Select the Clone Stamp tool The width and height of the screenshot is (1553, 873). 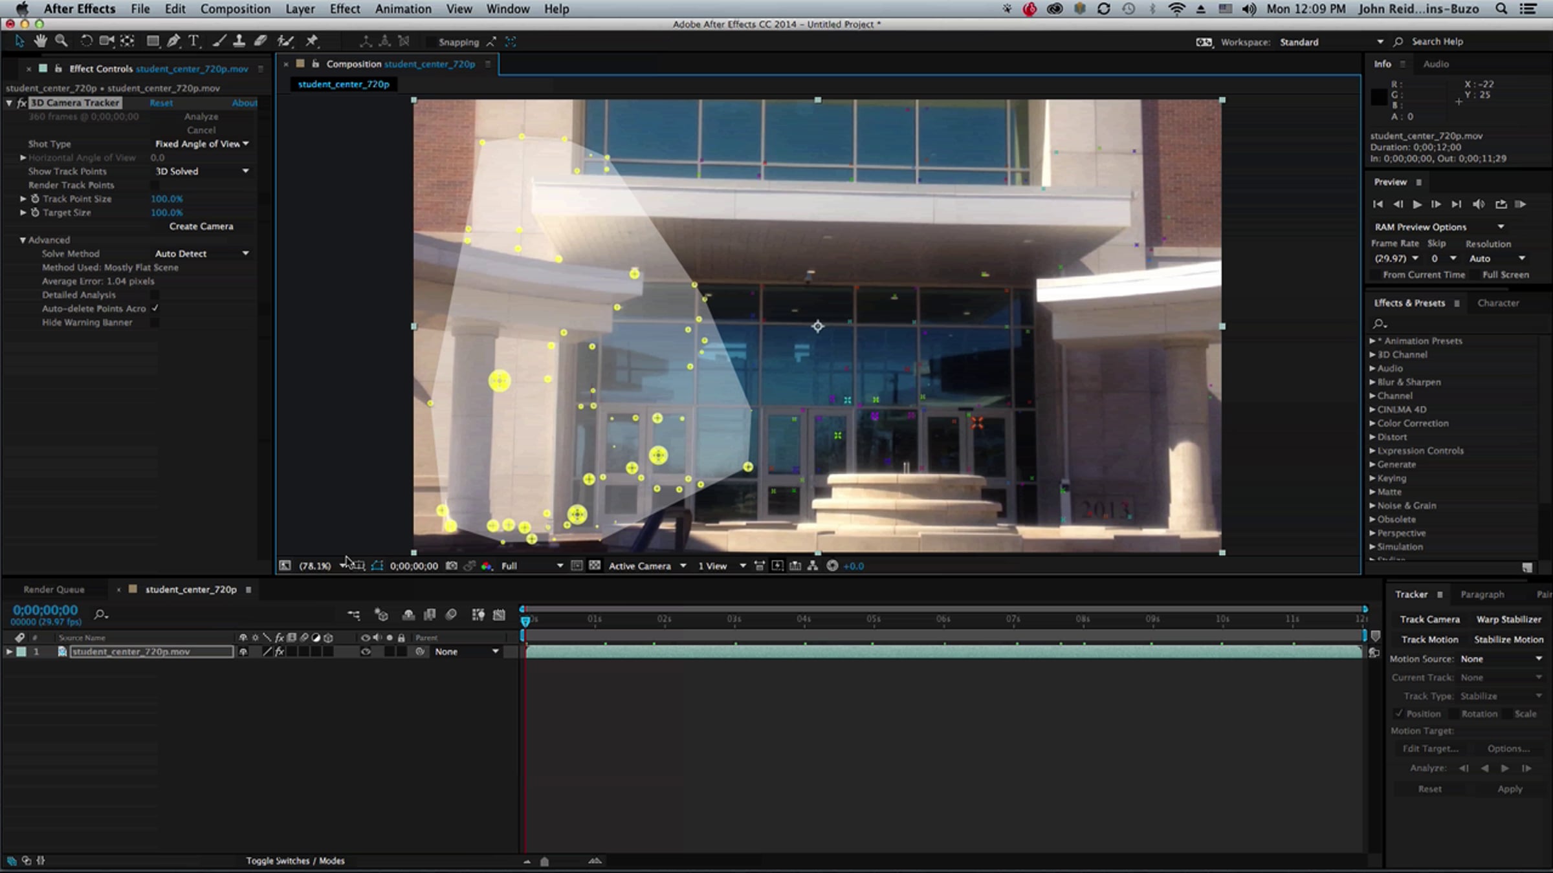pos(239,41)
